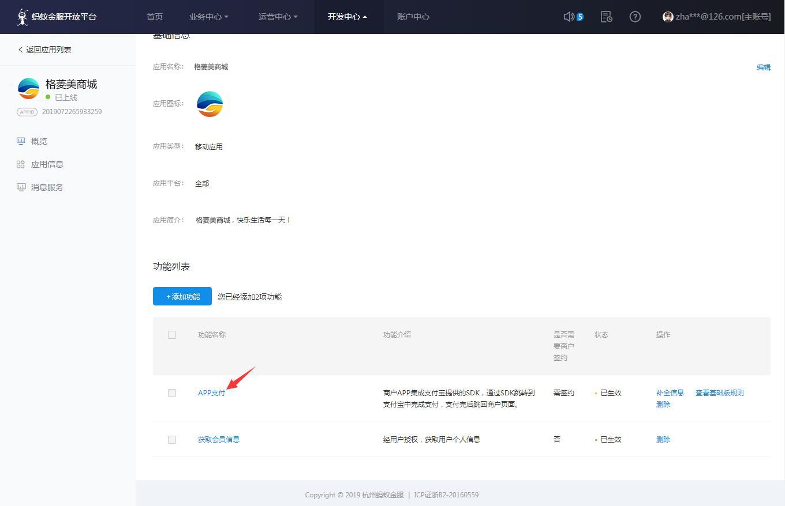Click the 格菱美商城 sidebar app title
This screenshot has height=506, width=785.
coord(72,84)
